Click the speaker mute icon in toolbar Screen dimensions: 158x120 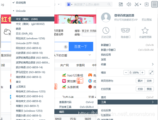pos(129,4)
